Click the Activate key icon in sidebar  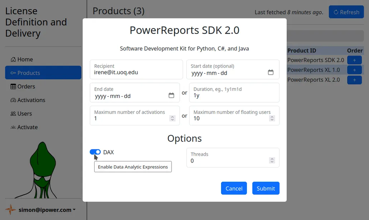coord(14,127)
